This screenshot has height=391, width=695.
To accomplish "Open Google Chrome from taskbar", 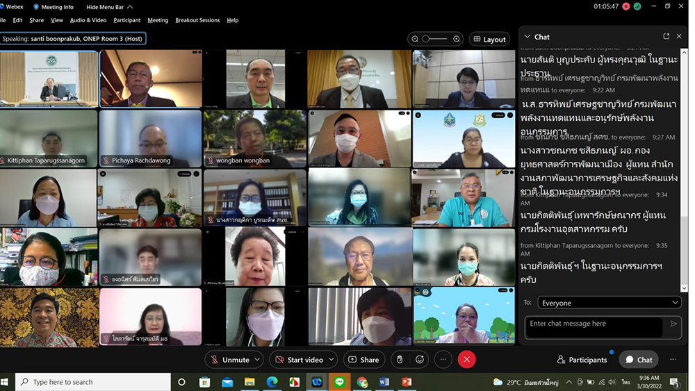I will (362, 382).
